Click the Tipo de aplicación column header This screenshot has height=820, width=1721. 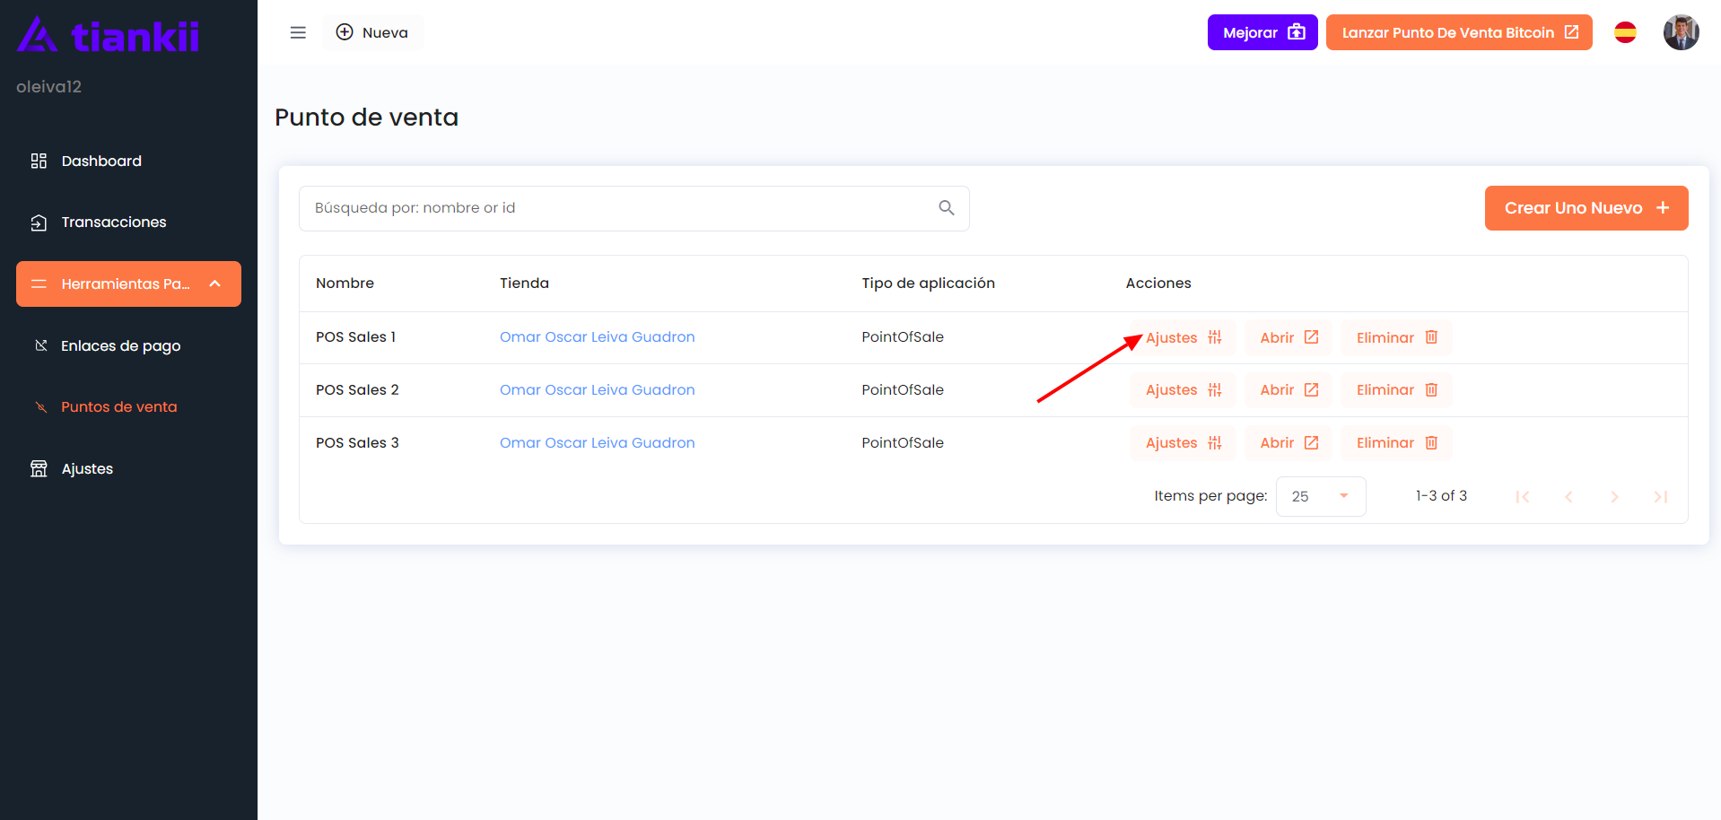(928, 284)
